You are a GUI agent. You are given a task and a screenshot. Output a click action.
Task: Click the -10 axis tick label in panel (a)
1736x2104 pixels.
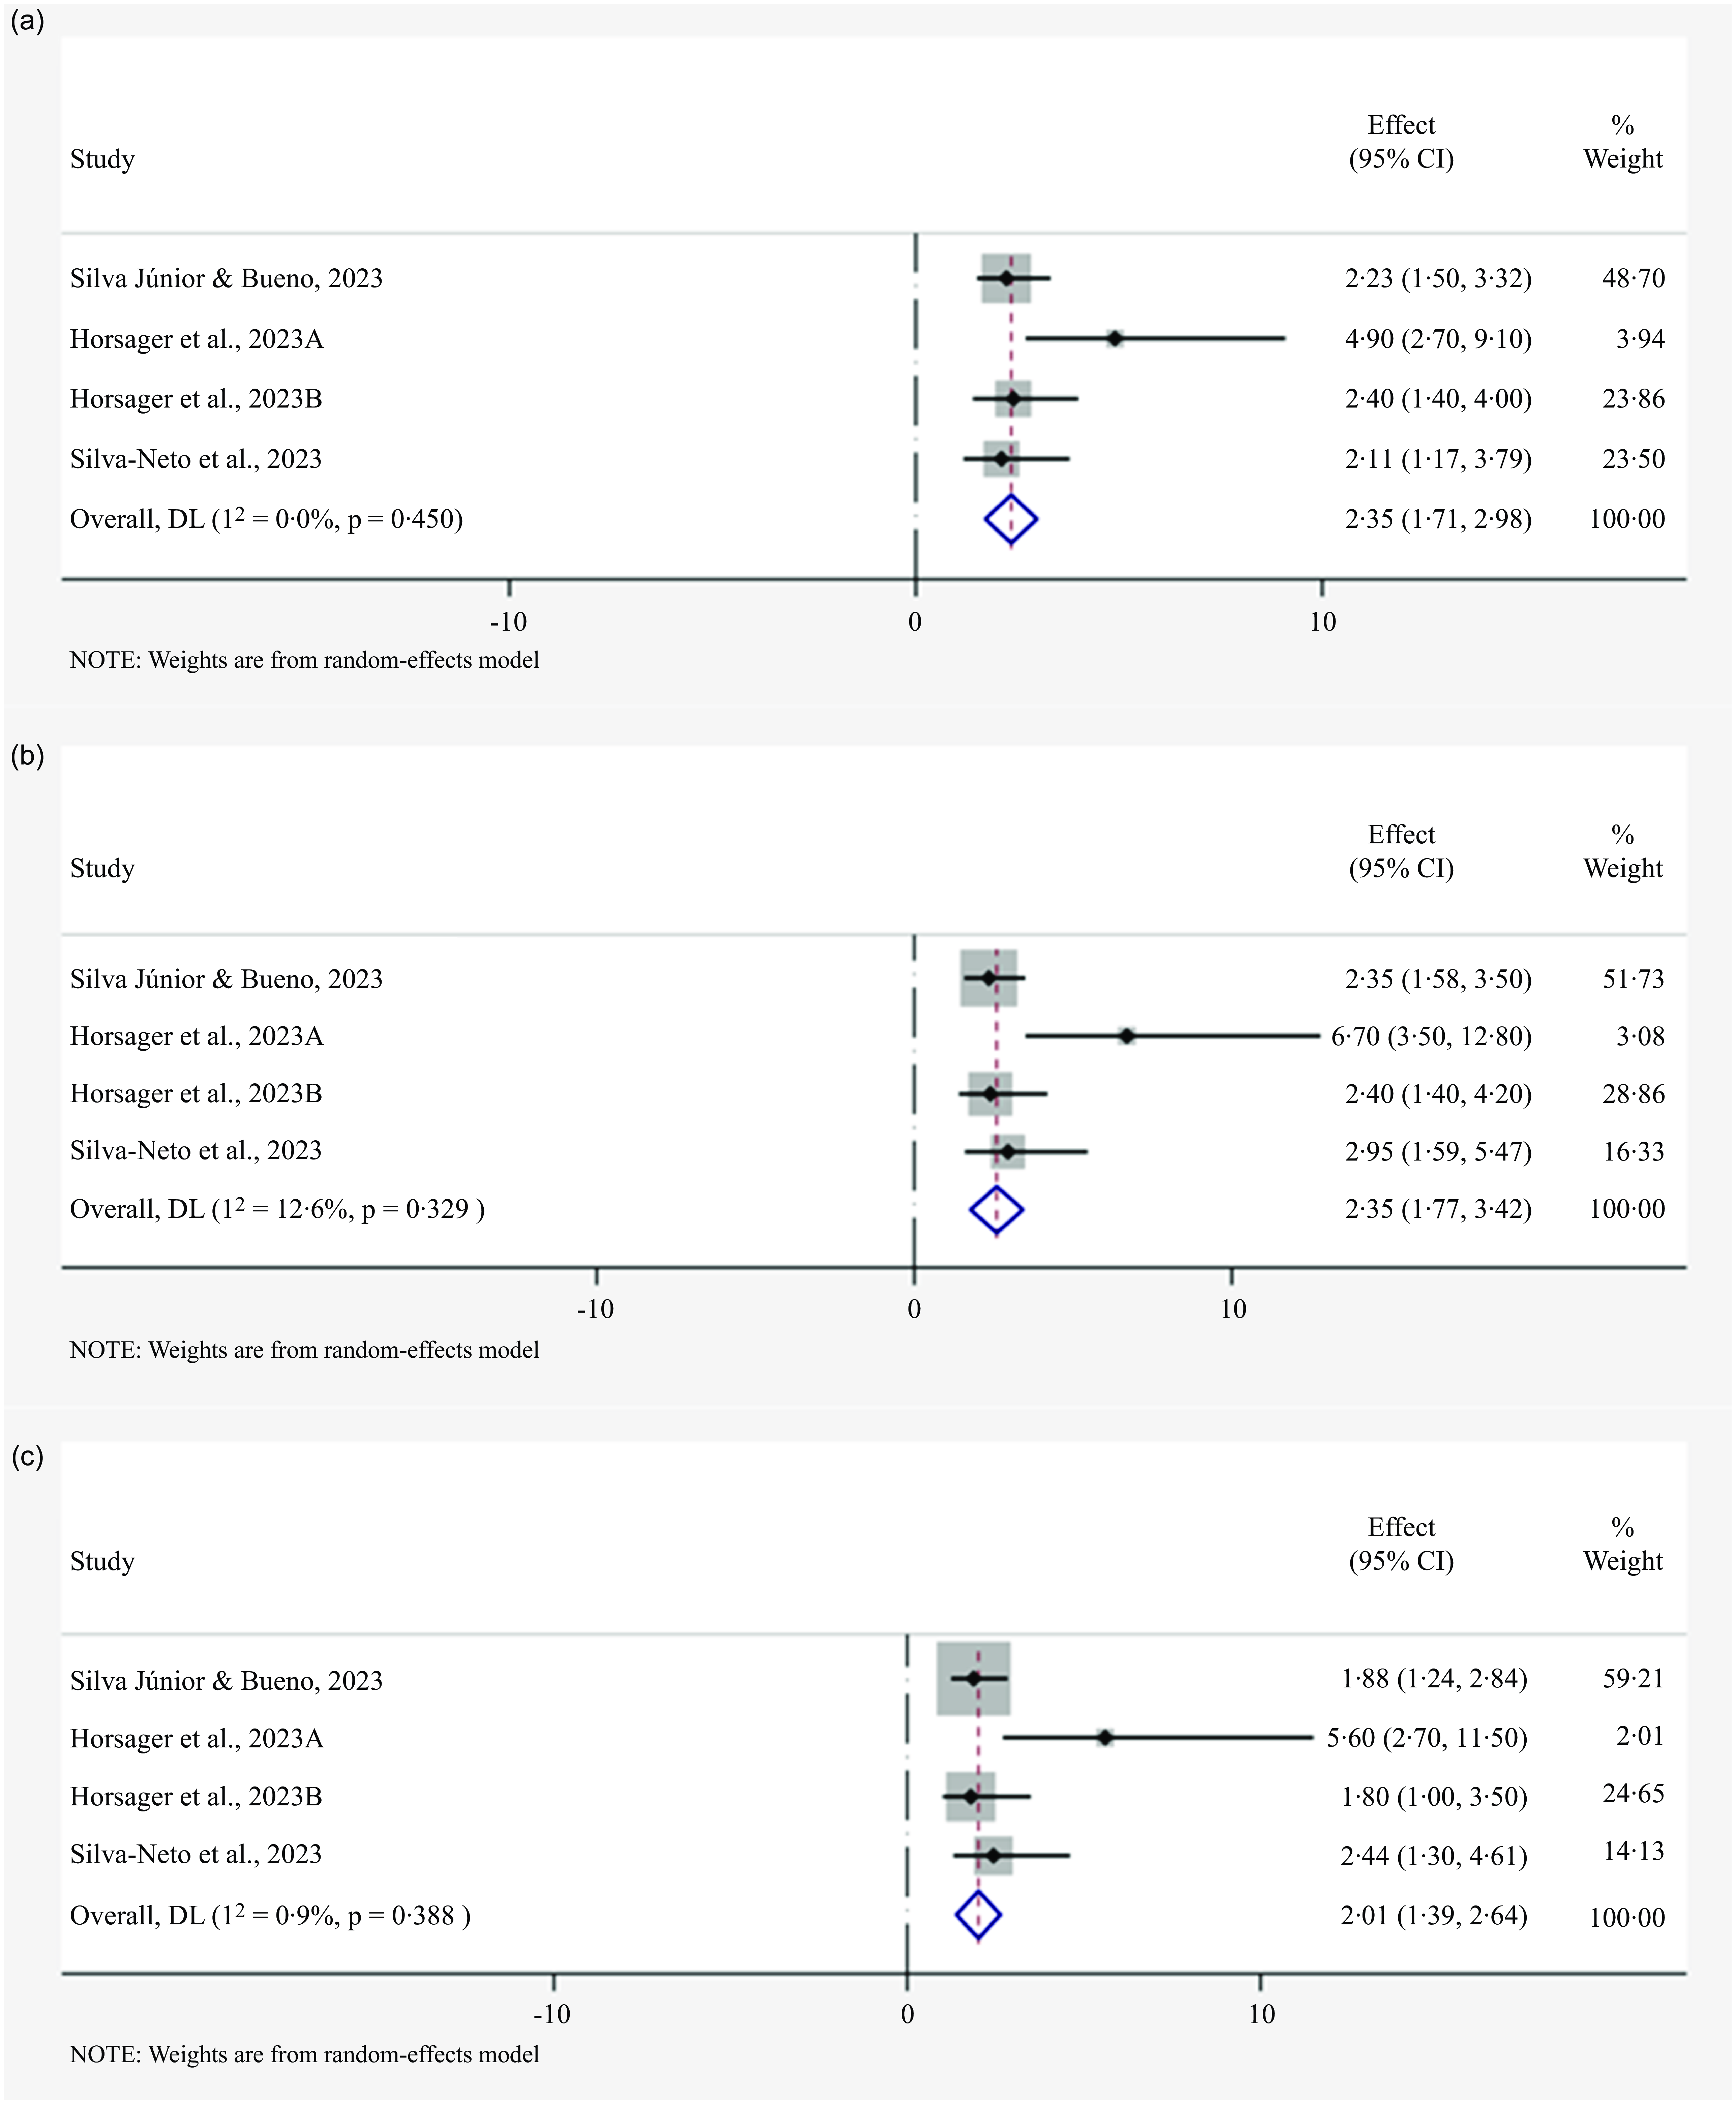[x=508, y=622]
